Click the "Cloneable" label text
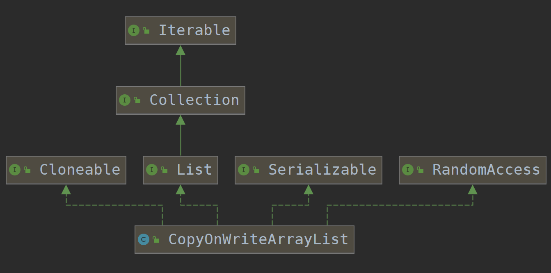 click(80, 170)
